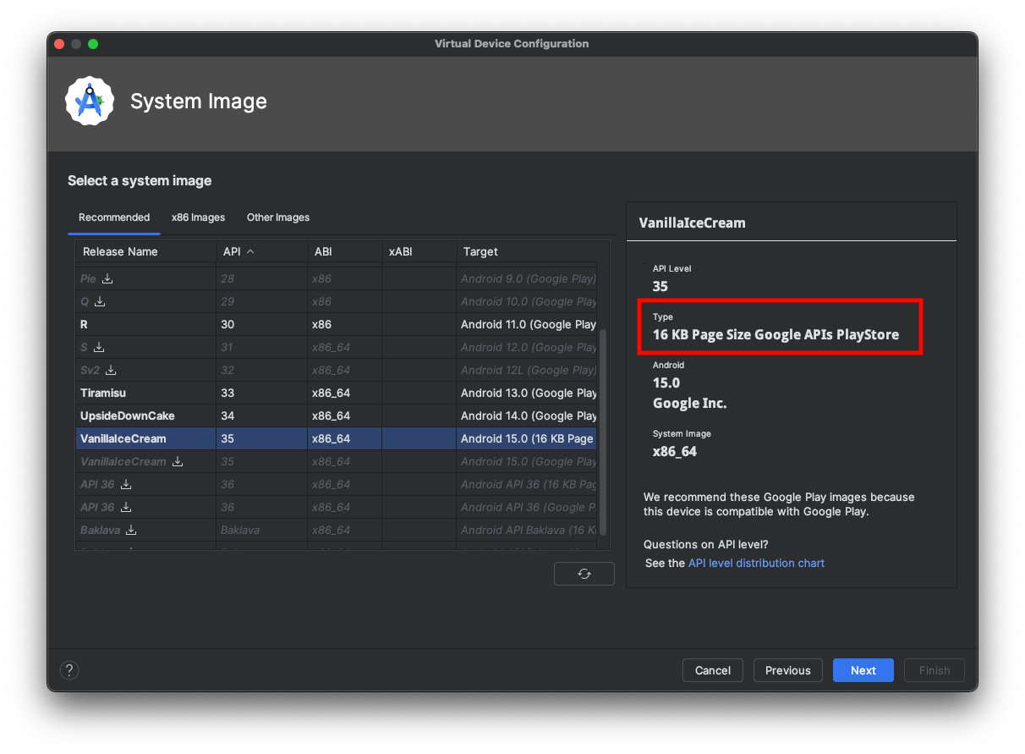Click the Android Studio logo icon
The height and width of the screenshot is (754, 1025).
90,101
